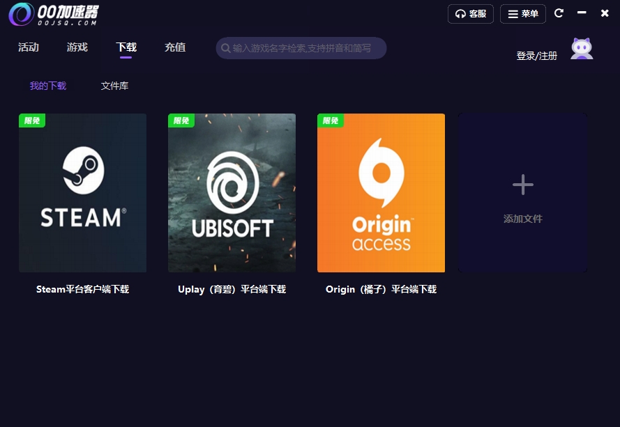Image resolution: width=620 pixels, height=427 pixels.
Task: Open the 文件库 sub-tab
Action: pyautogui.click(x=114, y=86)
